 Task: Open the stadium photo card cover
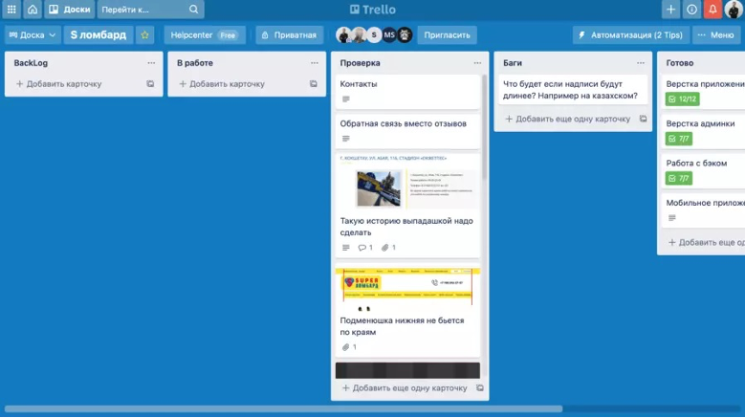(x=407, y=182)
